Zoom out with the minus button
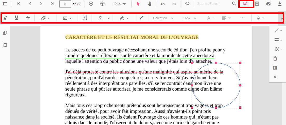The image size is (286, 125). [91, 4]
